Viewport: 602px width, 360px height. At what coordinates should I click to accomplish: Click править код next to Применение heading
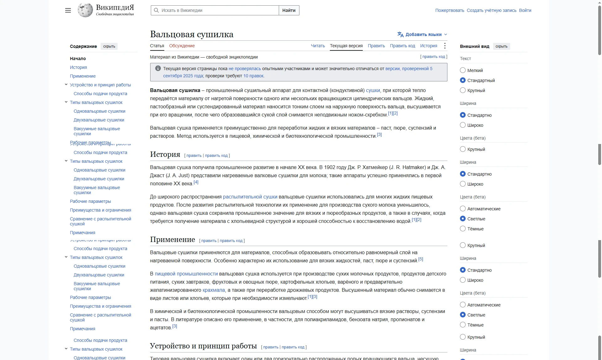(x=231, y=241)
